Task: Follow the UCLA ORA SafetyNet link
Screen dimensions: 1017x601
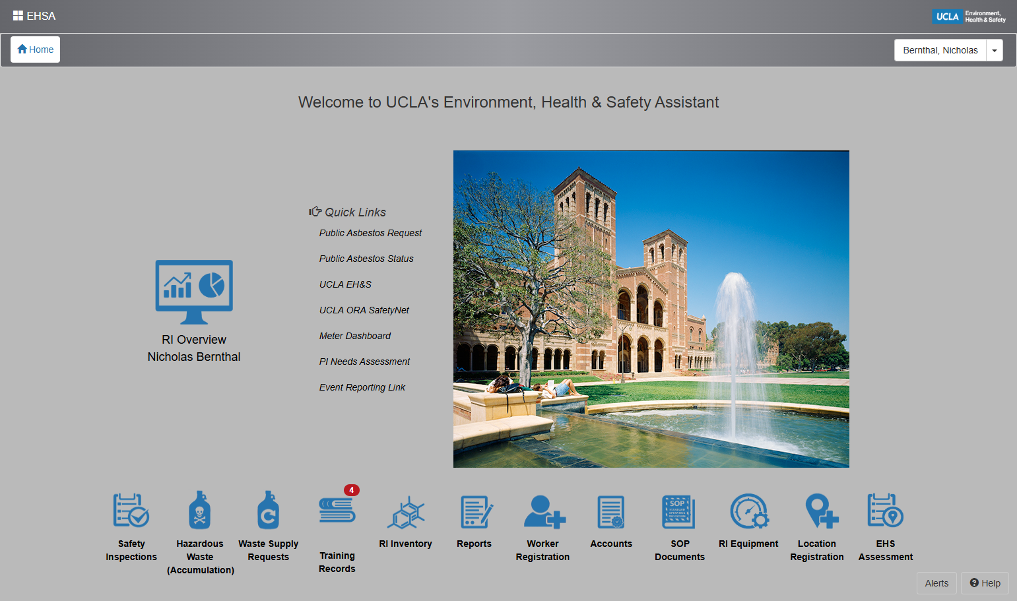Action: tap(364, 310)
